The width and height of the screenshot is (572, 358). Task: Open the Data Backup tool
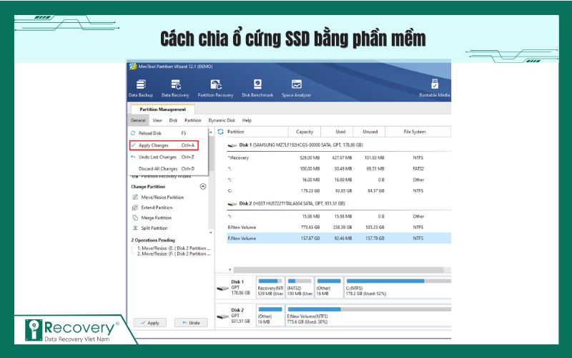point(141,88)
